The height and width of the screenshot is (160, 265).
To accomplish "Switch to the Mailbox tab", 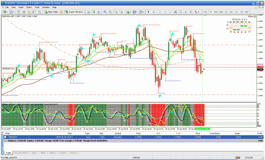I will tap(53, 153).
